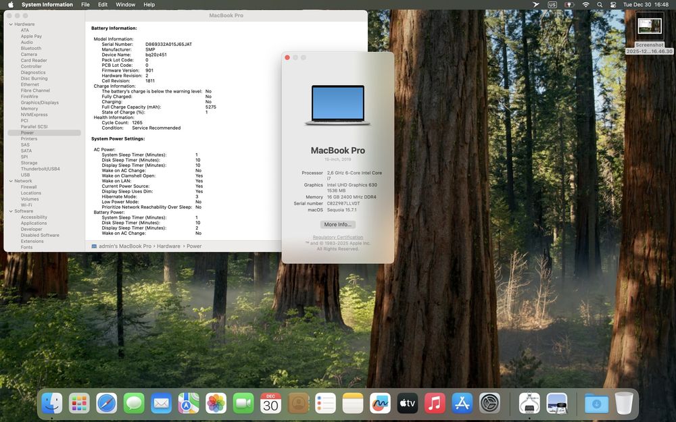Select Storage in the sidebar

pos(29,163)
